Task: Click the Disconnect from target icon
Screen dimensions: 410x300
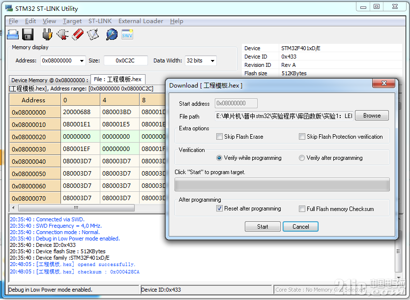Action: [62, 34]
